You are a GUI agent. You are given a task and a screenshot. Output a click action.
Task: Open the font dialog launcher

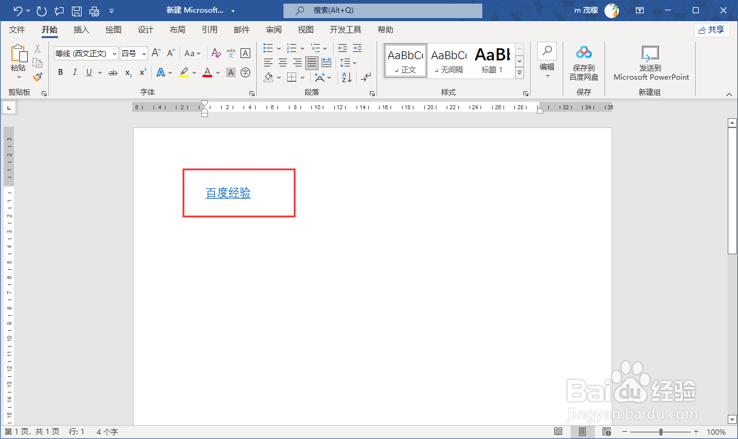tap(252, 94)
